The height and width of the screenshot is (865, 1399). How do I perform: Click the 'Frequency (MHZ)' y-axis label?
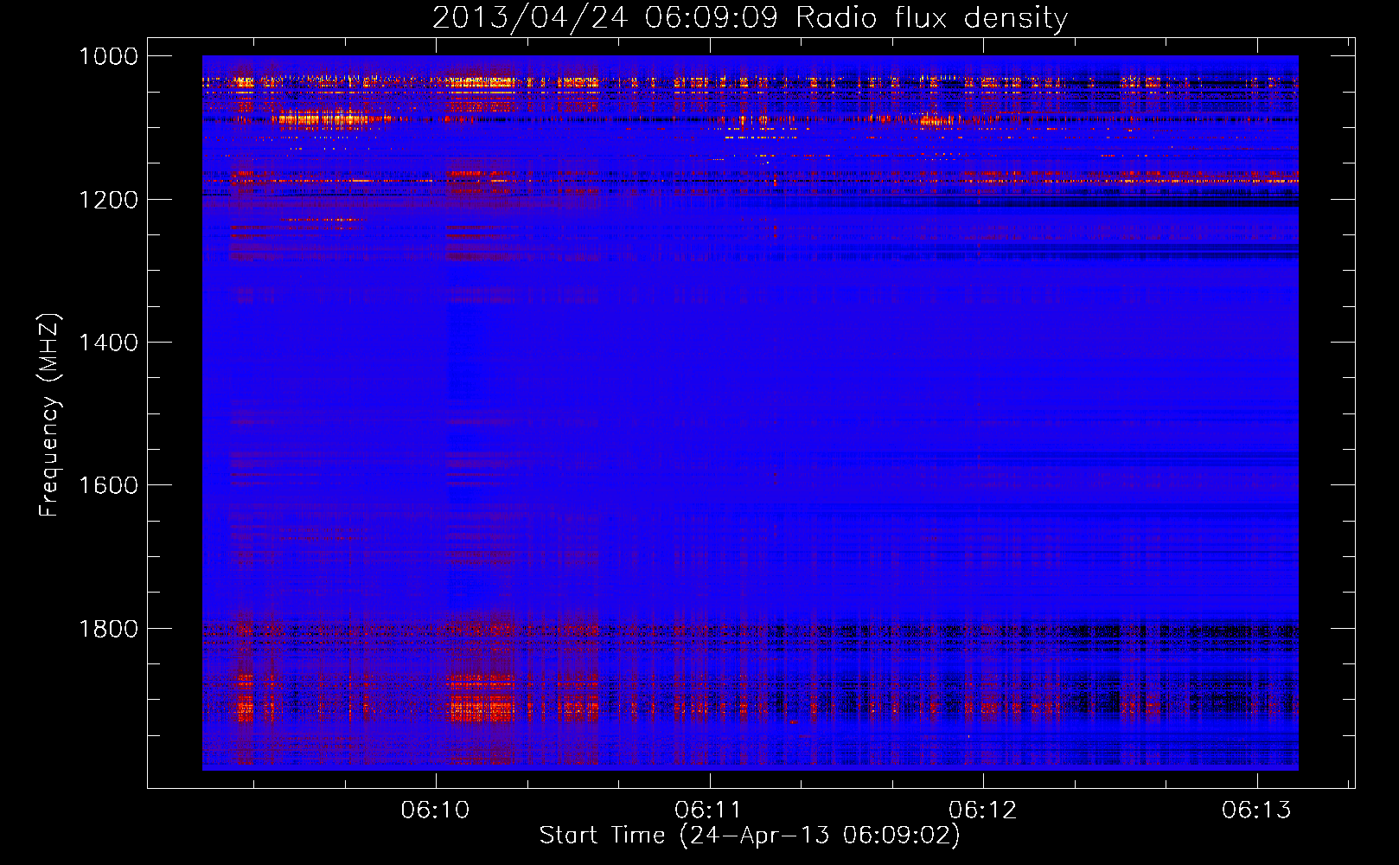tap(49, 415)
